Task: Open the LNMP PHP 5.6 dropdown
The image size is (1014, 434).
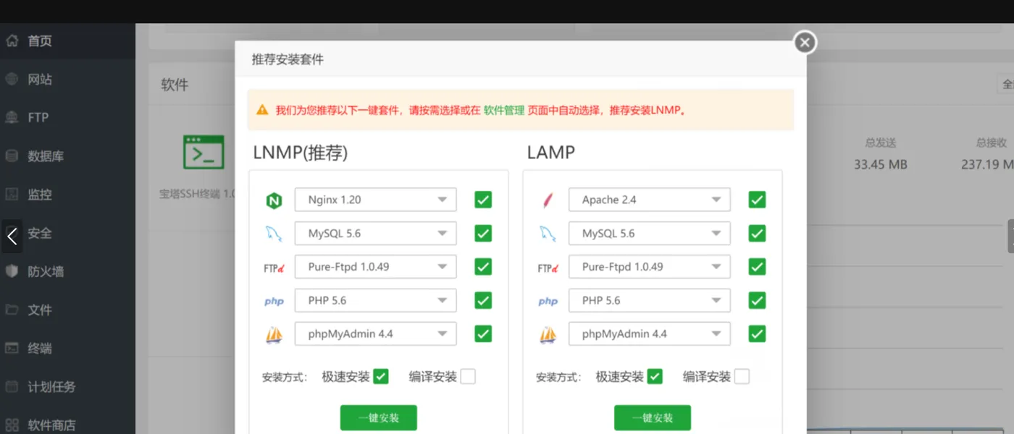Action: 375,300
